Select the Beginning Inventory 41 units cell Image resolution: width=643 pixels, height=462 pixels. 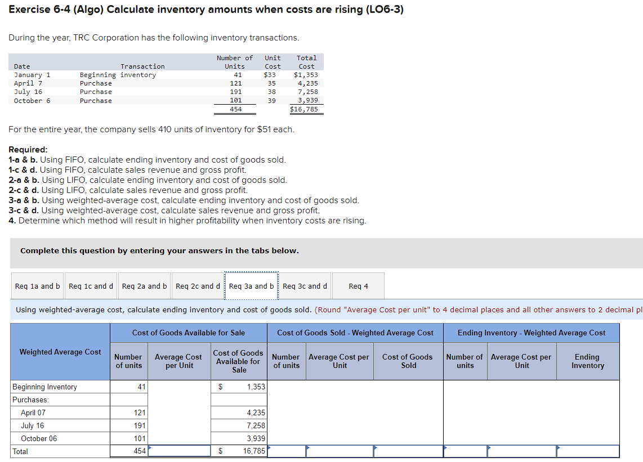(x=128, y=387)
